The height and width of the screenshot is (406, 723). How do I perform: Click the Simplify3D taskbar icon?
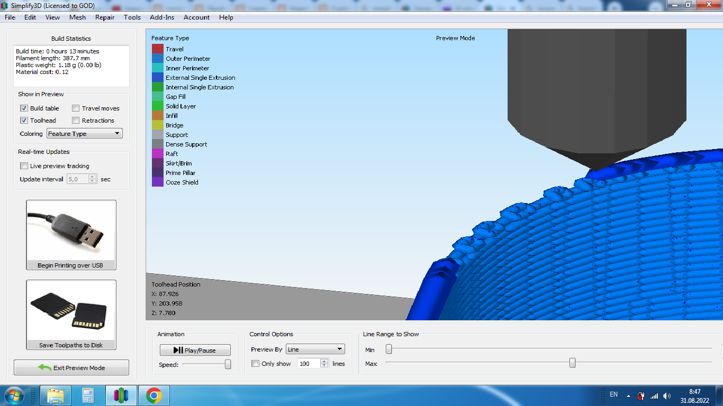(121, 395)
